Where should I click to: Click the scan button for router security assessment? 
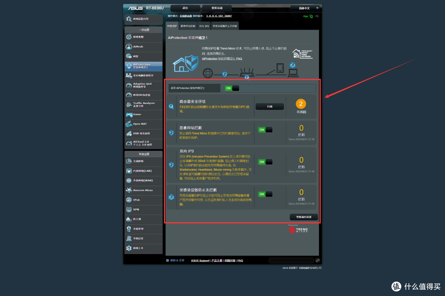tap(269, 106)
